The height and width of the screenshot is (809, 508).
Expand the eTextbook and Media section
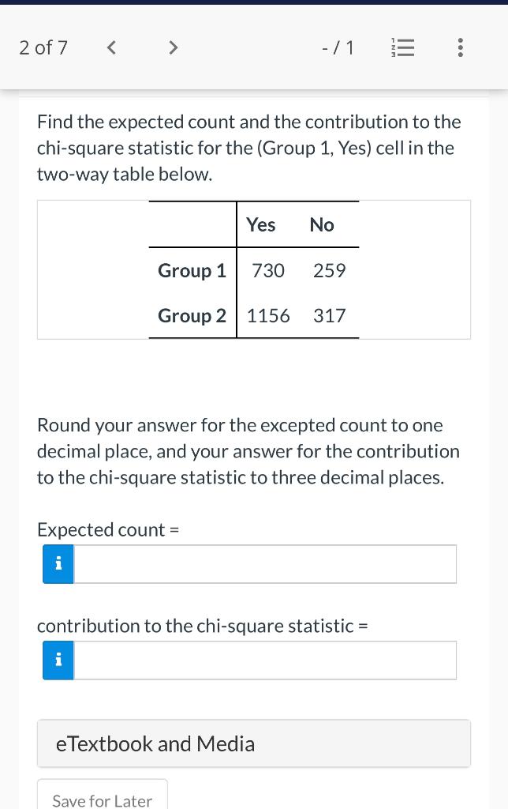pos(253,743)
